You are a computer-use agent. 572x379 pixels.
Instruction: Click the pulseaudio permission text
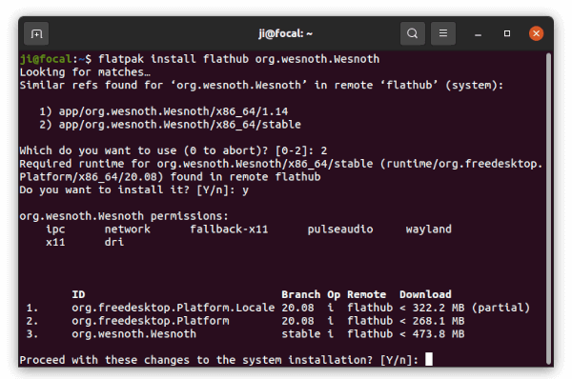[340, 229]
